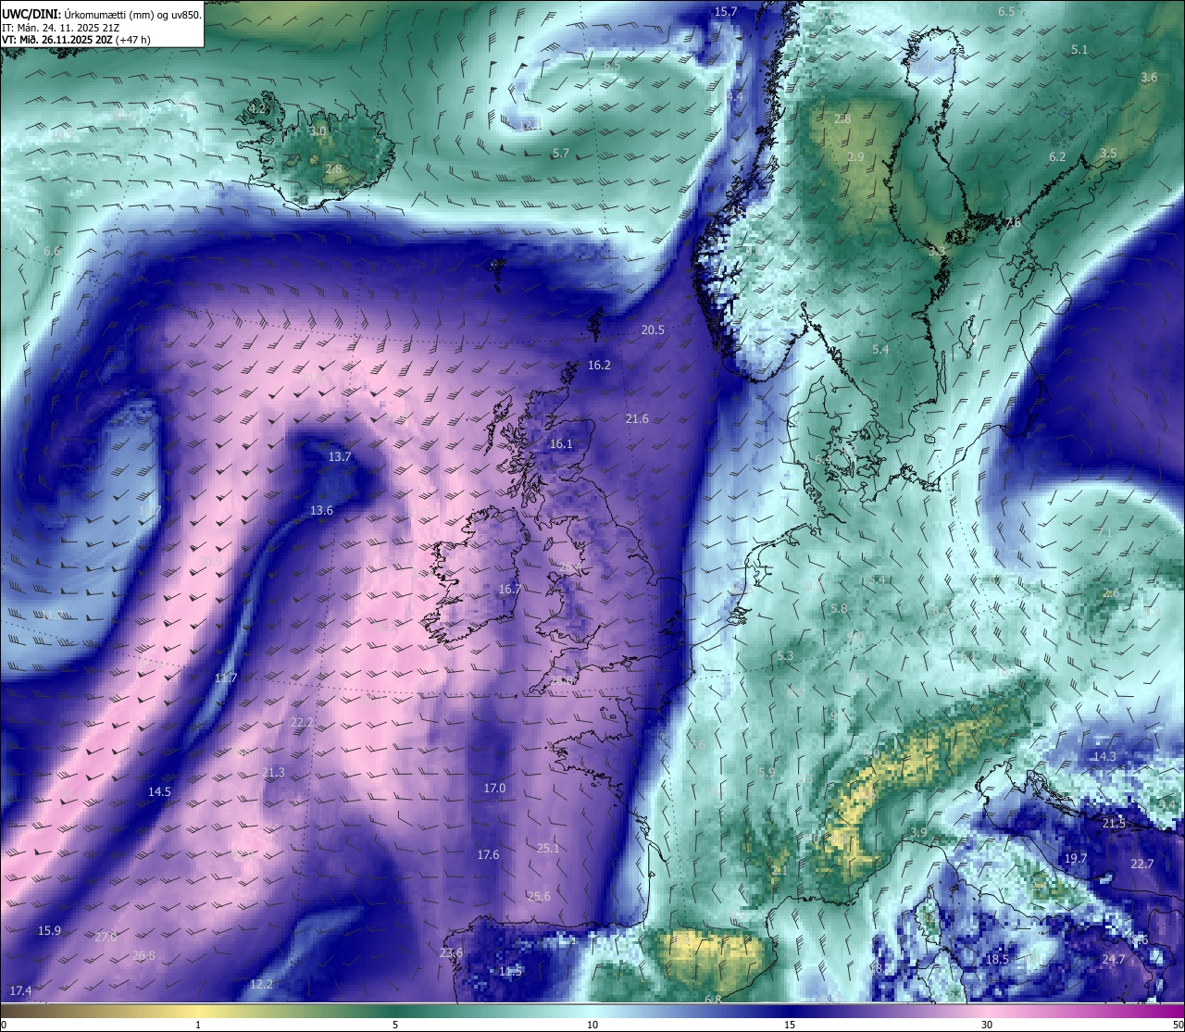Select the 15.7 value at the top edge
The image size is (1185, 1032).
(726, 12)
